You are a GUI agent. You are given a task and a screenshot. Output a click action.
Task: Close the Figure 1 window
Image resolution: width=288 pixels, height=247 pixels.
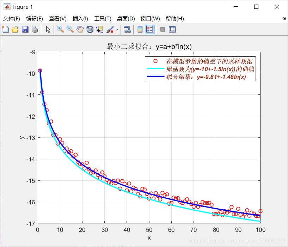(277, 7)
